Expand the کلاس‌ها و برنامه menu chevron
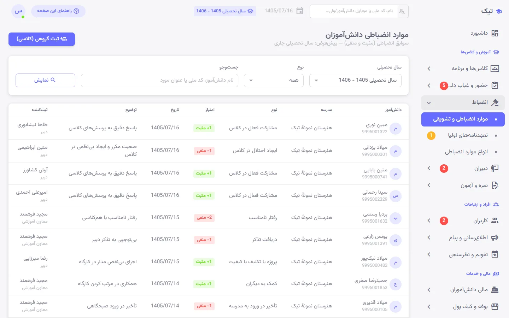509x318 pixels. 429,69
